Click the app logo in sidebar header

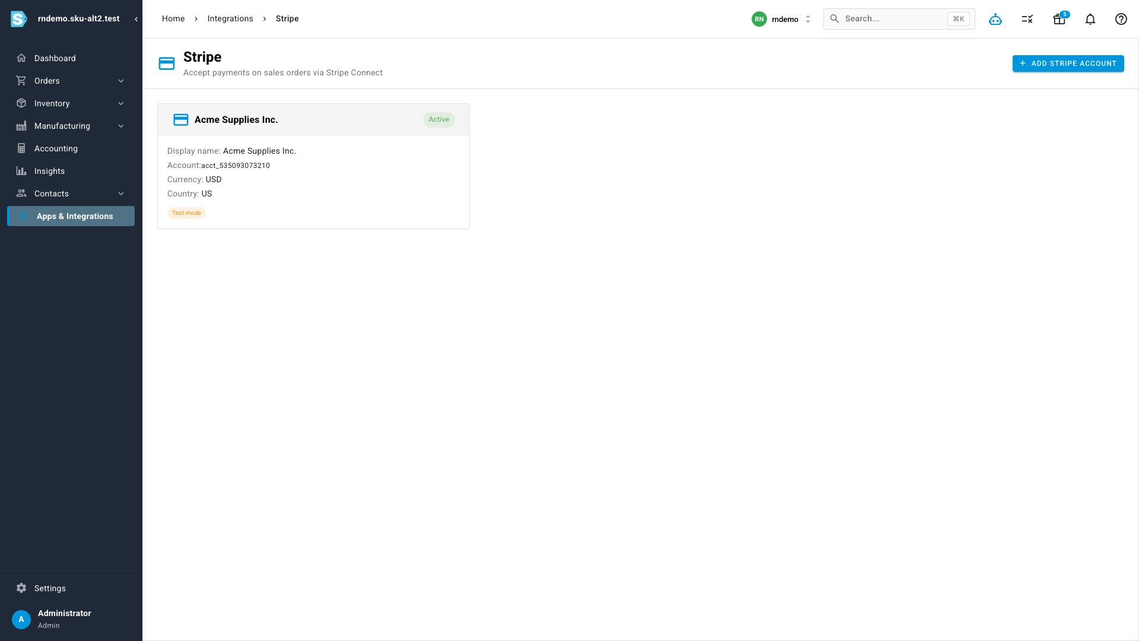19,19
